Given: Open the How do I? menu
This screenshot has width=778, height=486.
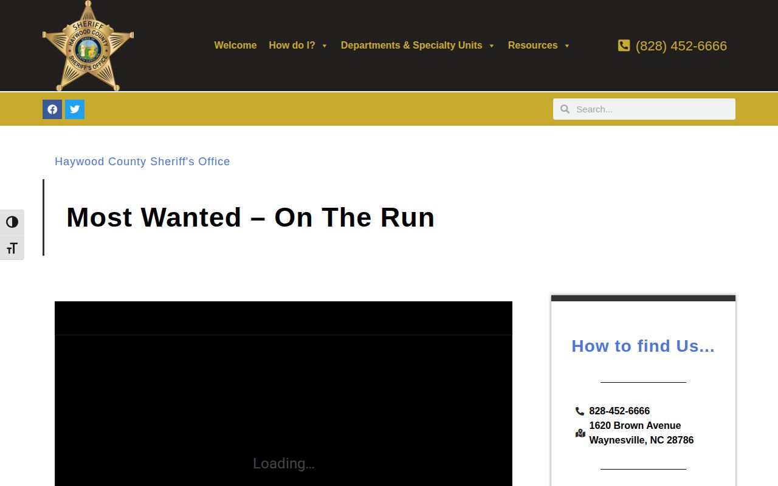Looking at the screenshot, I should (x=292, y=46).
